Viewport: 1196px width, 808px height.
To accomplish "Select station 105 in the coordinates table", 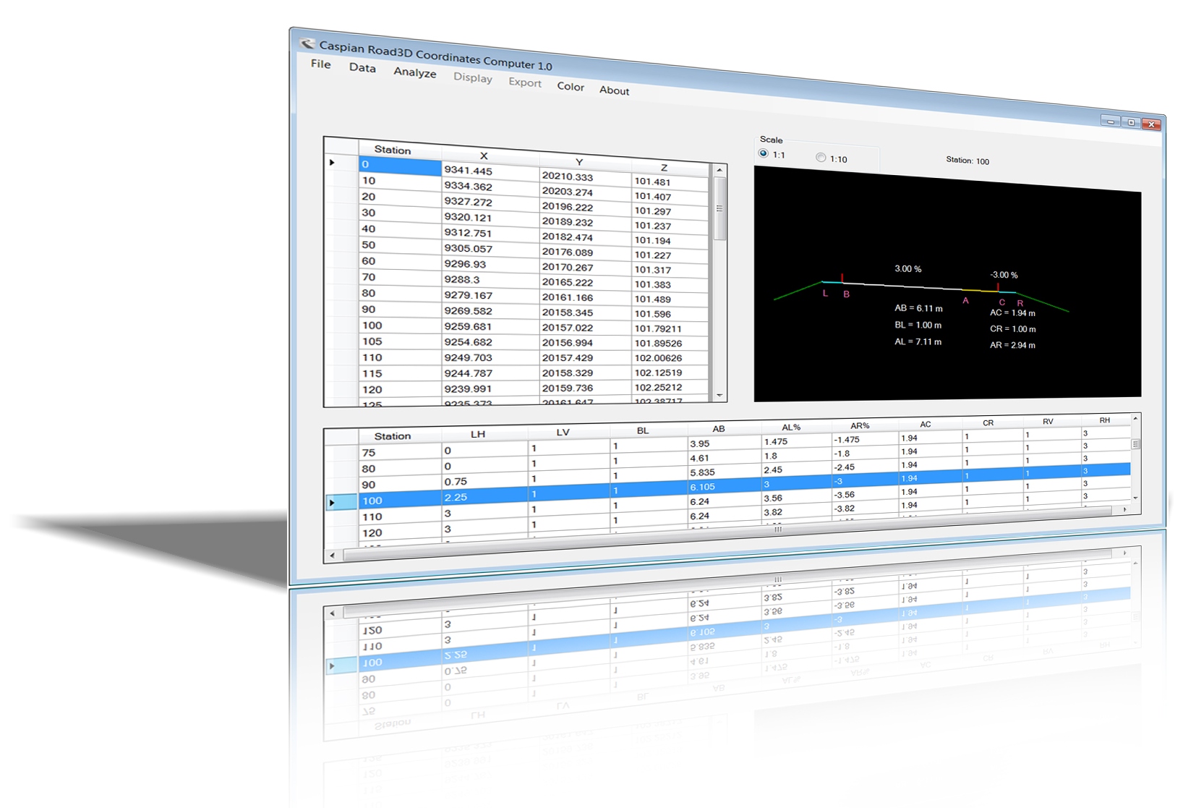I will pyautogui.click(x=400, y=341).
